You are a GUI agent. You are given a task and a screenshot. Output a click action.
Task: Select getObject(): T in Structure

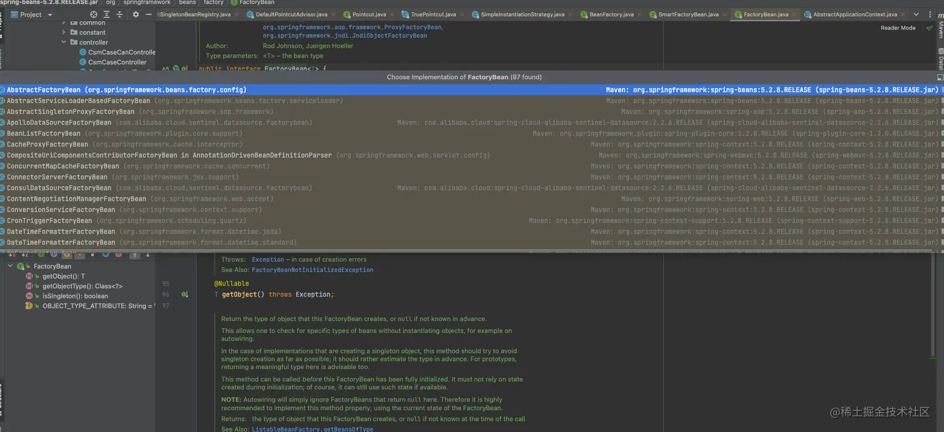point(64,276)
